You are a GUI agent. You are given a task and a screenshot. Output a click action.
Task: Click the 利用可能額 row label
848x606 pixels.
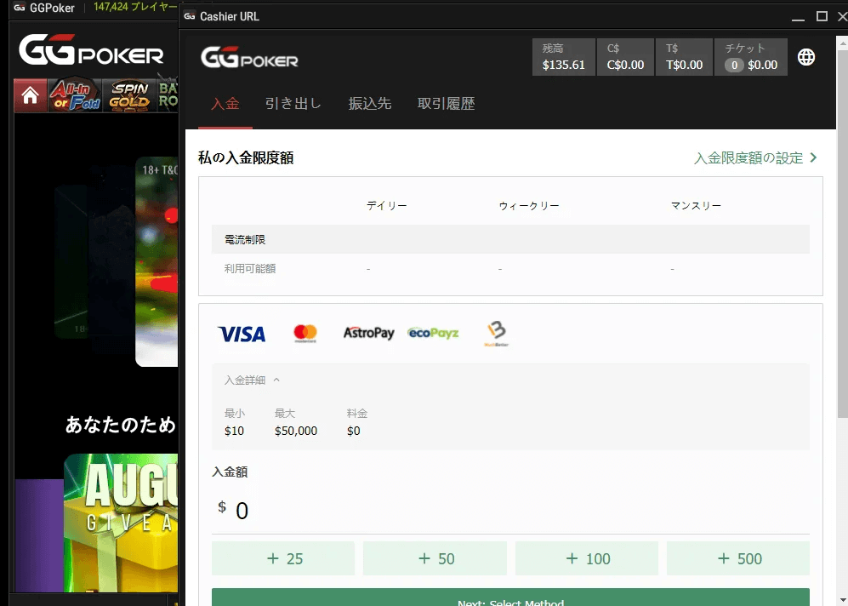[250, 268]
